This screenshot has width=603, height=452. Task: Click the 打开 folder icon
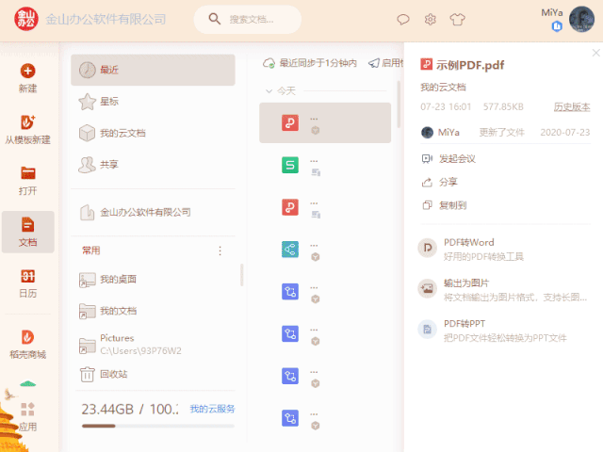point(27,173)
